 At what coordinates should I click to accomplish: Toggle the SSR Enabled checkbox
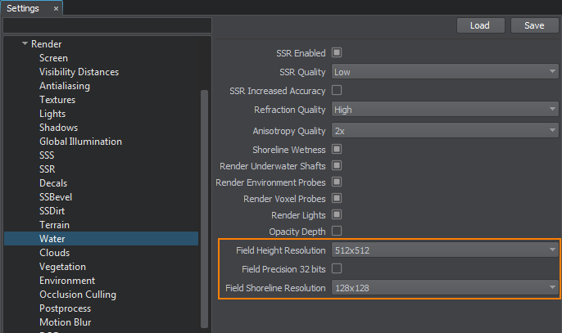point(336,53)
